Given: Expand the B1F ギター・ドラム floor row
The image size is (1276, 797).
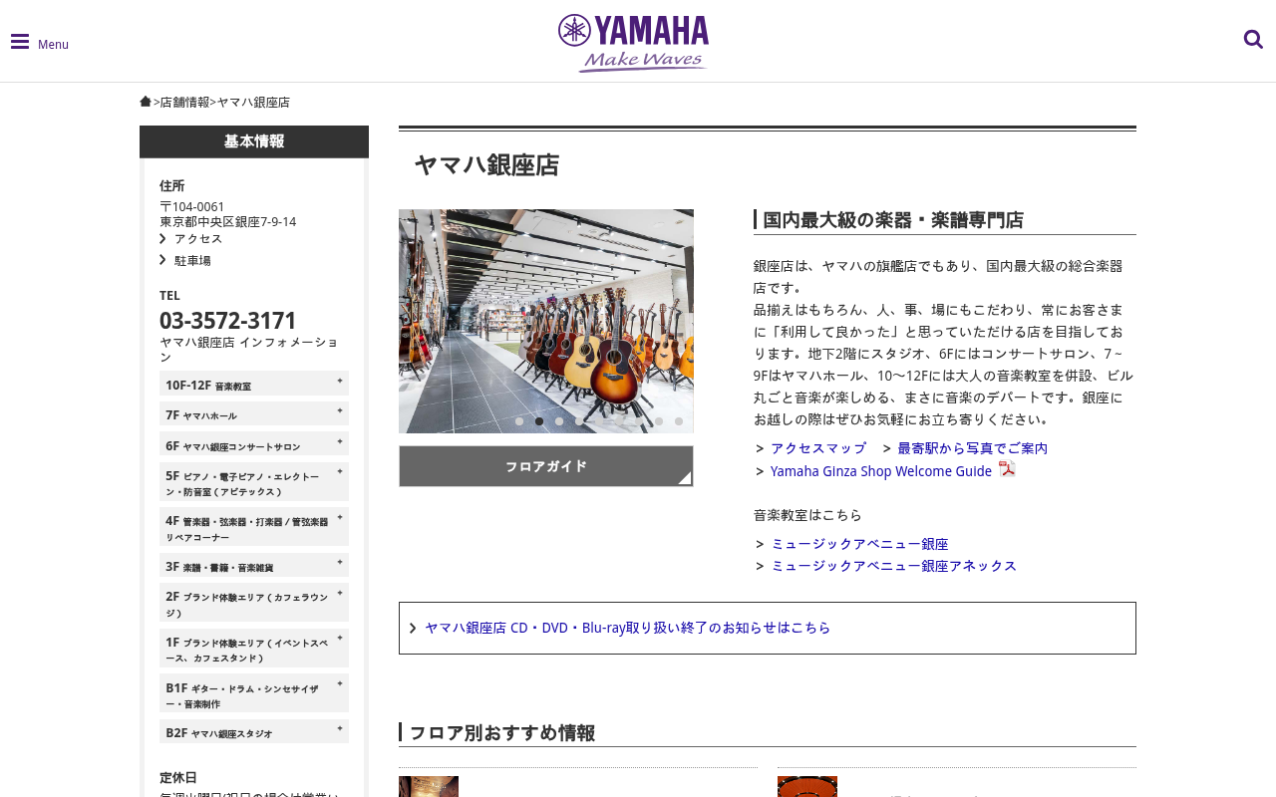Looking at the screenshot, I should 254,693.
